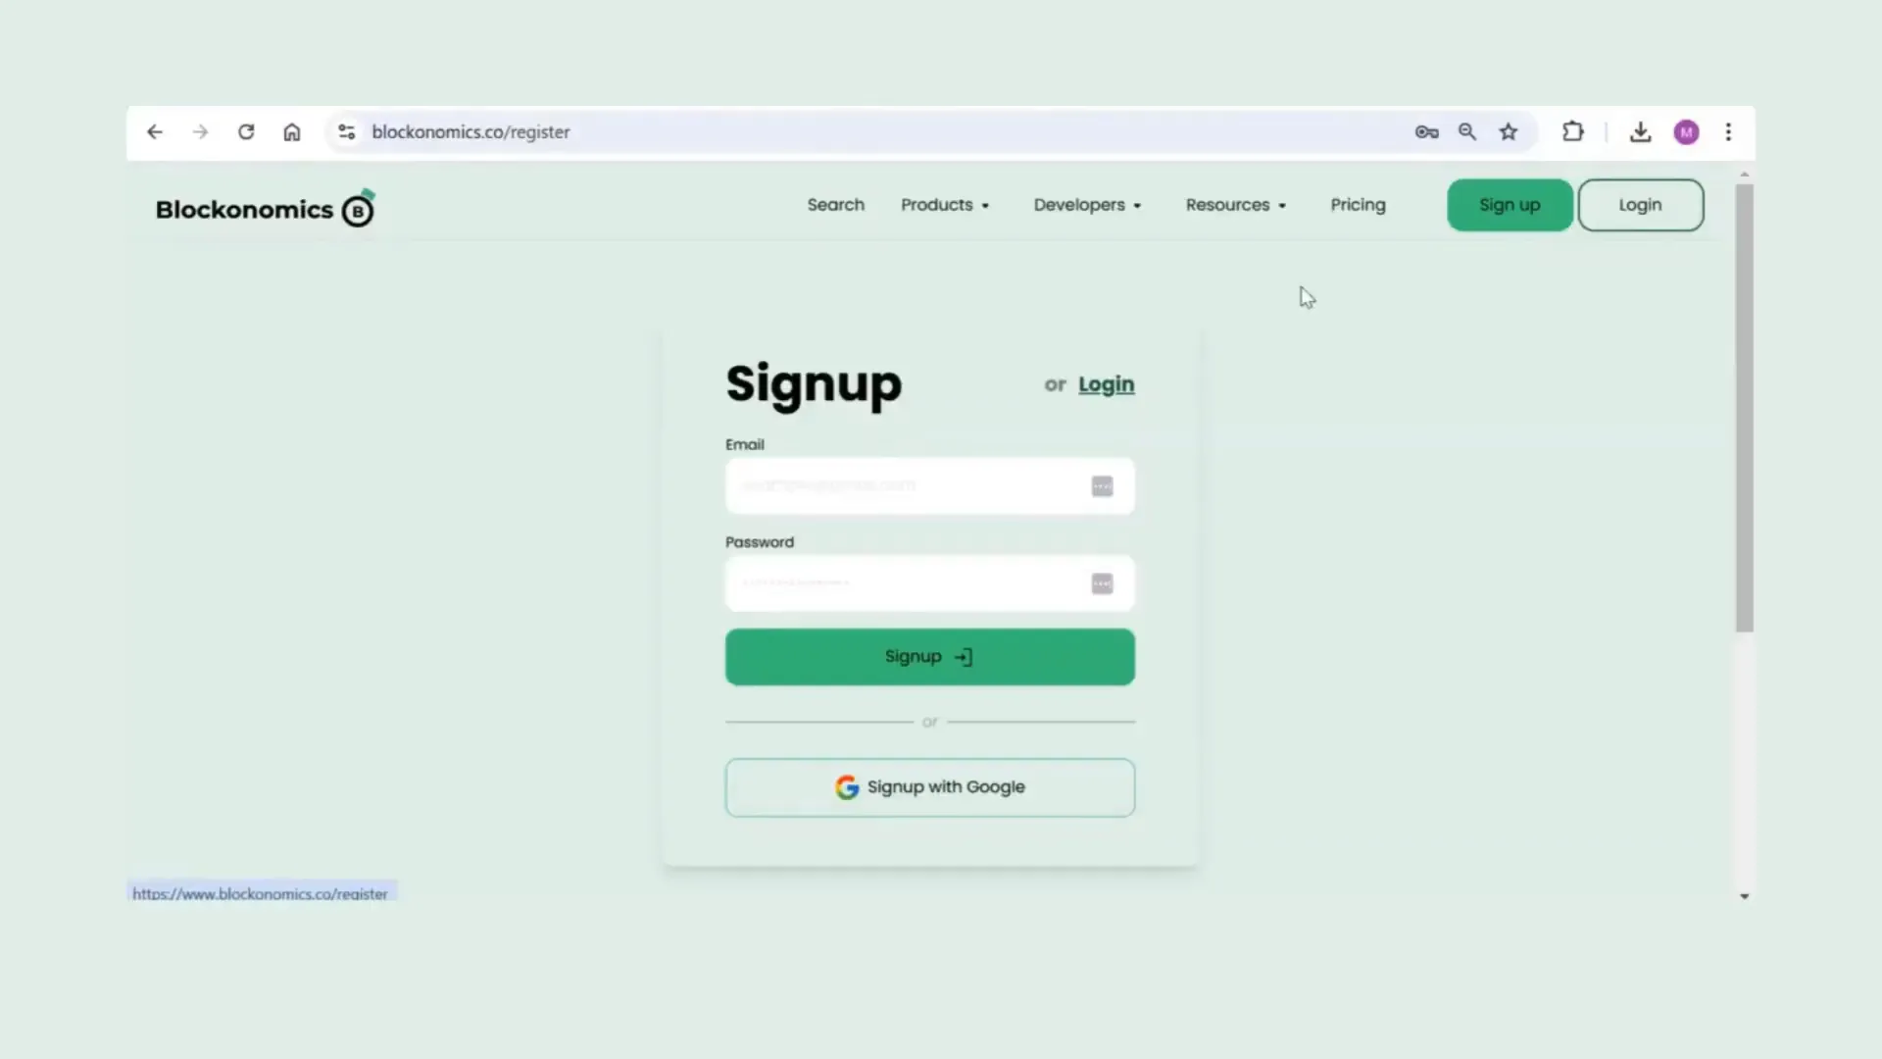Click the email field clear icon
The width and height of the screenshot is (1882, 1059).
coord(1102,485)
